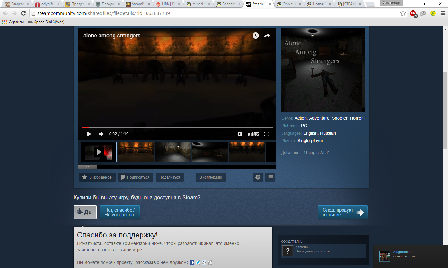Open the Speed Dial 3(Web) bookmark
This screenshot has height=268, width=448.
point(46,22)
